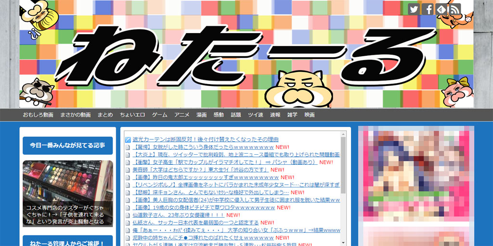Image resolution: width=493 pixels, height=246 pixels.
Task: Open the コスメ専門店のテスター article thumbnail
Action: [x=67, y=193]
